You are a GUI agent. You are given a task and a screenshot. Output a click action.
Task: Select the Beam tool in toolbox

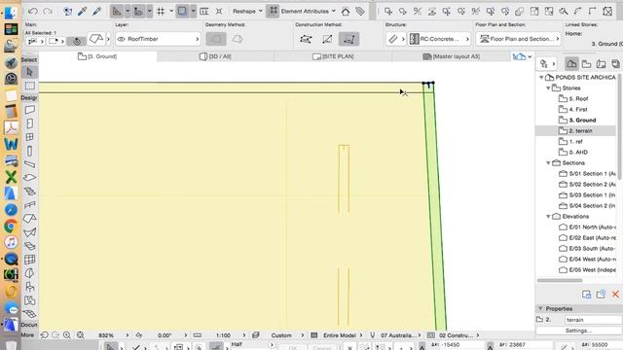point(30,164)
